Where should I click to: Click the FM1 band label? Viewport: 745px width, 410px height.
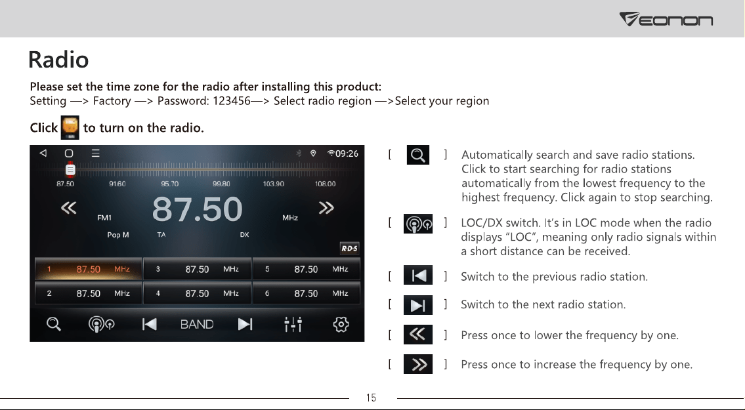104,218
